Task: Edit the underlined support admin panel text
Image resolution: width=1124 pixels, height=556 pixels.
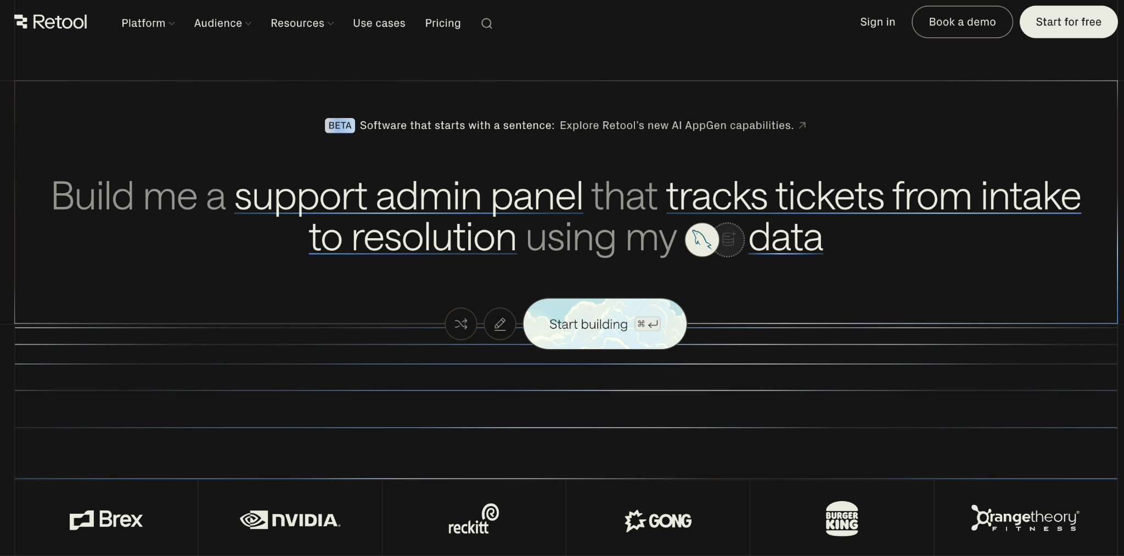Action: (408, 196)
